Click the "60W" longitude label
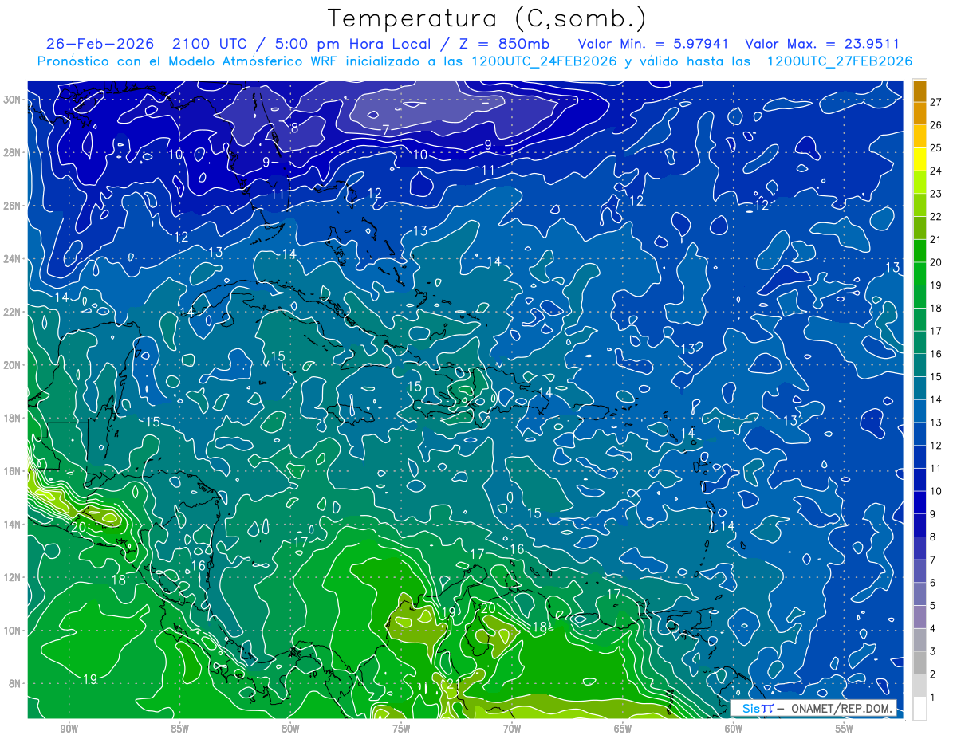The image size is (957, 739). (x=734, y=729)
